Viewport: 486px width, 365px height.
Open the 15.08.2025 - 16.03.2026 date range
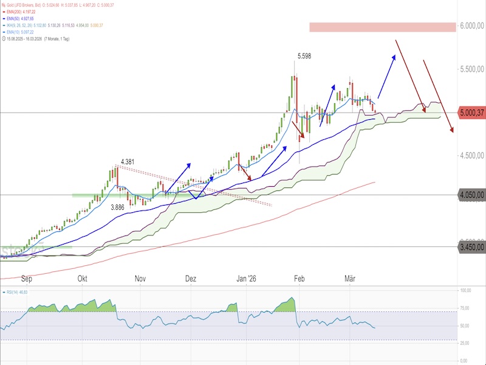(27, 39)
